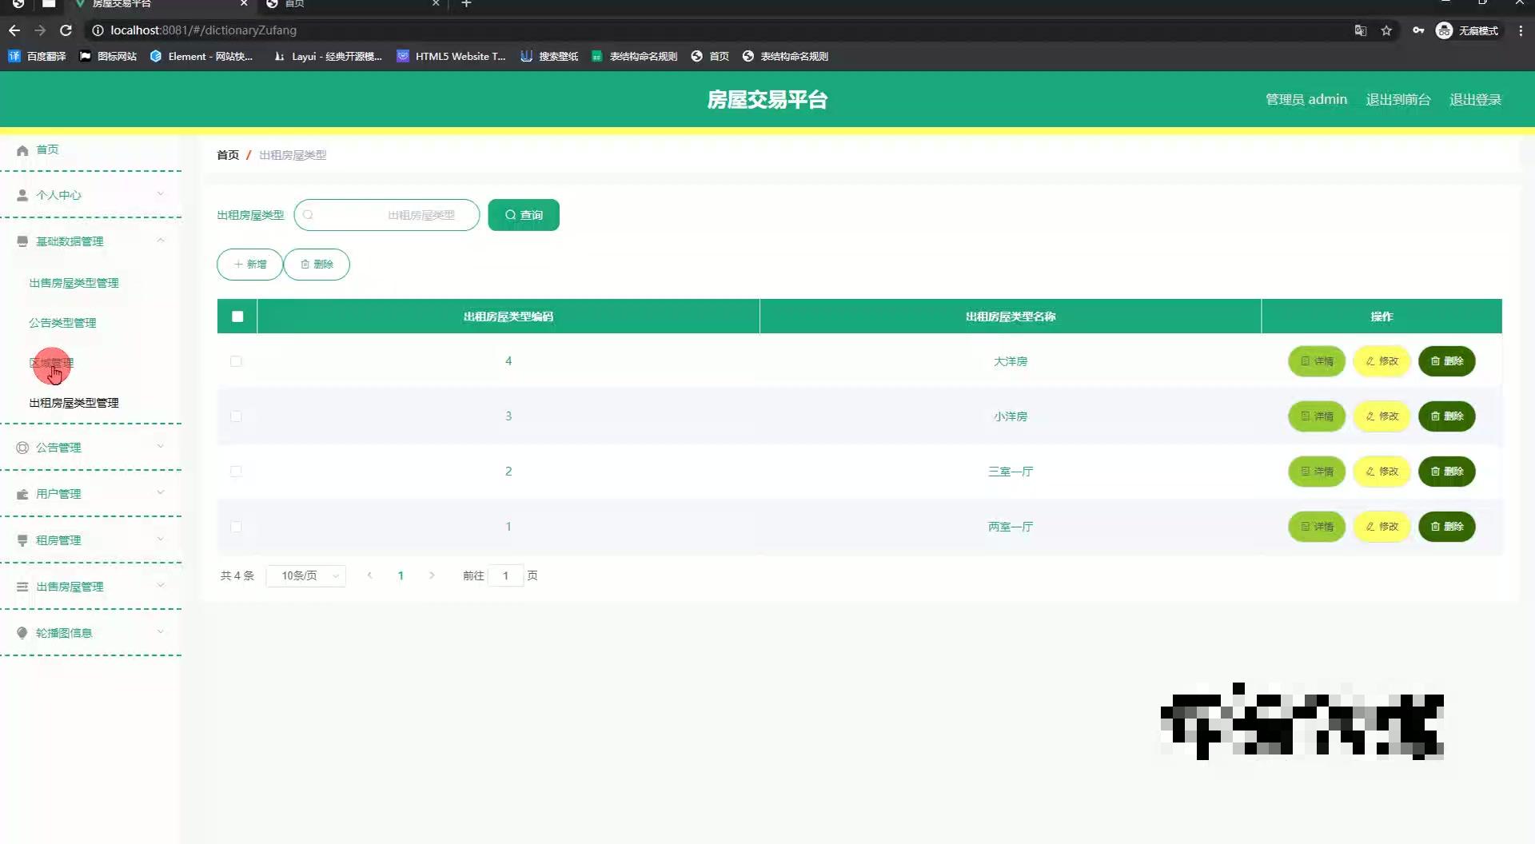Image resolution: width=1535 pixels, height=844 pixels.
Task: Check the row checkbox for 两室一厅
Action: [236, 527]
